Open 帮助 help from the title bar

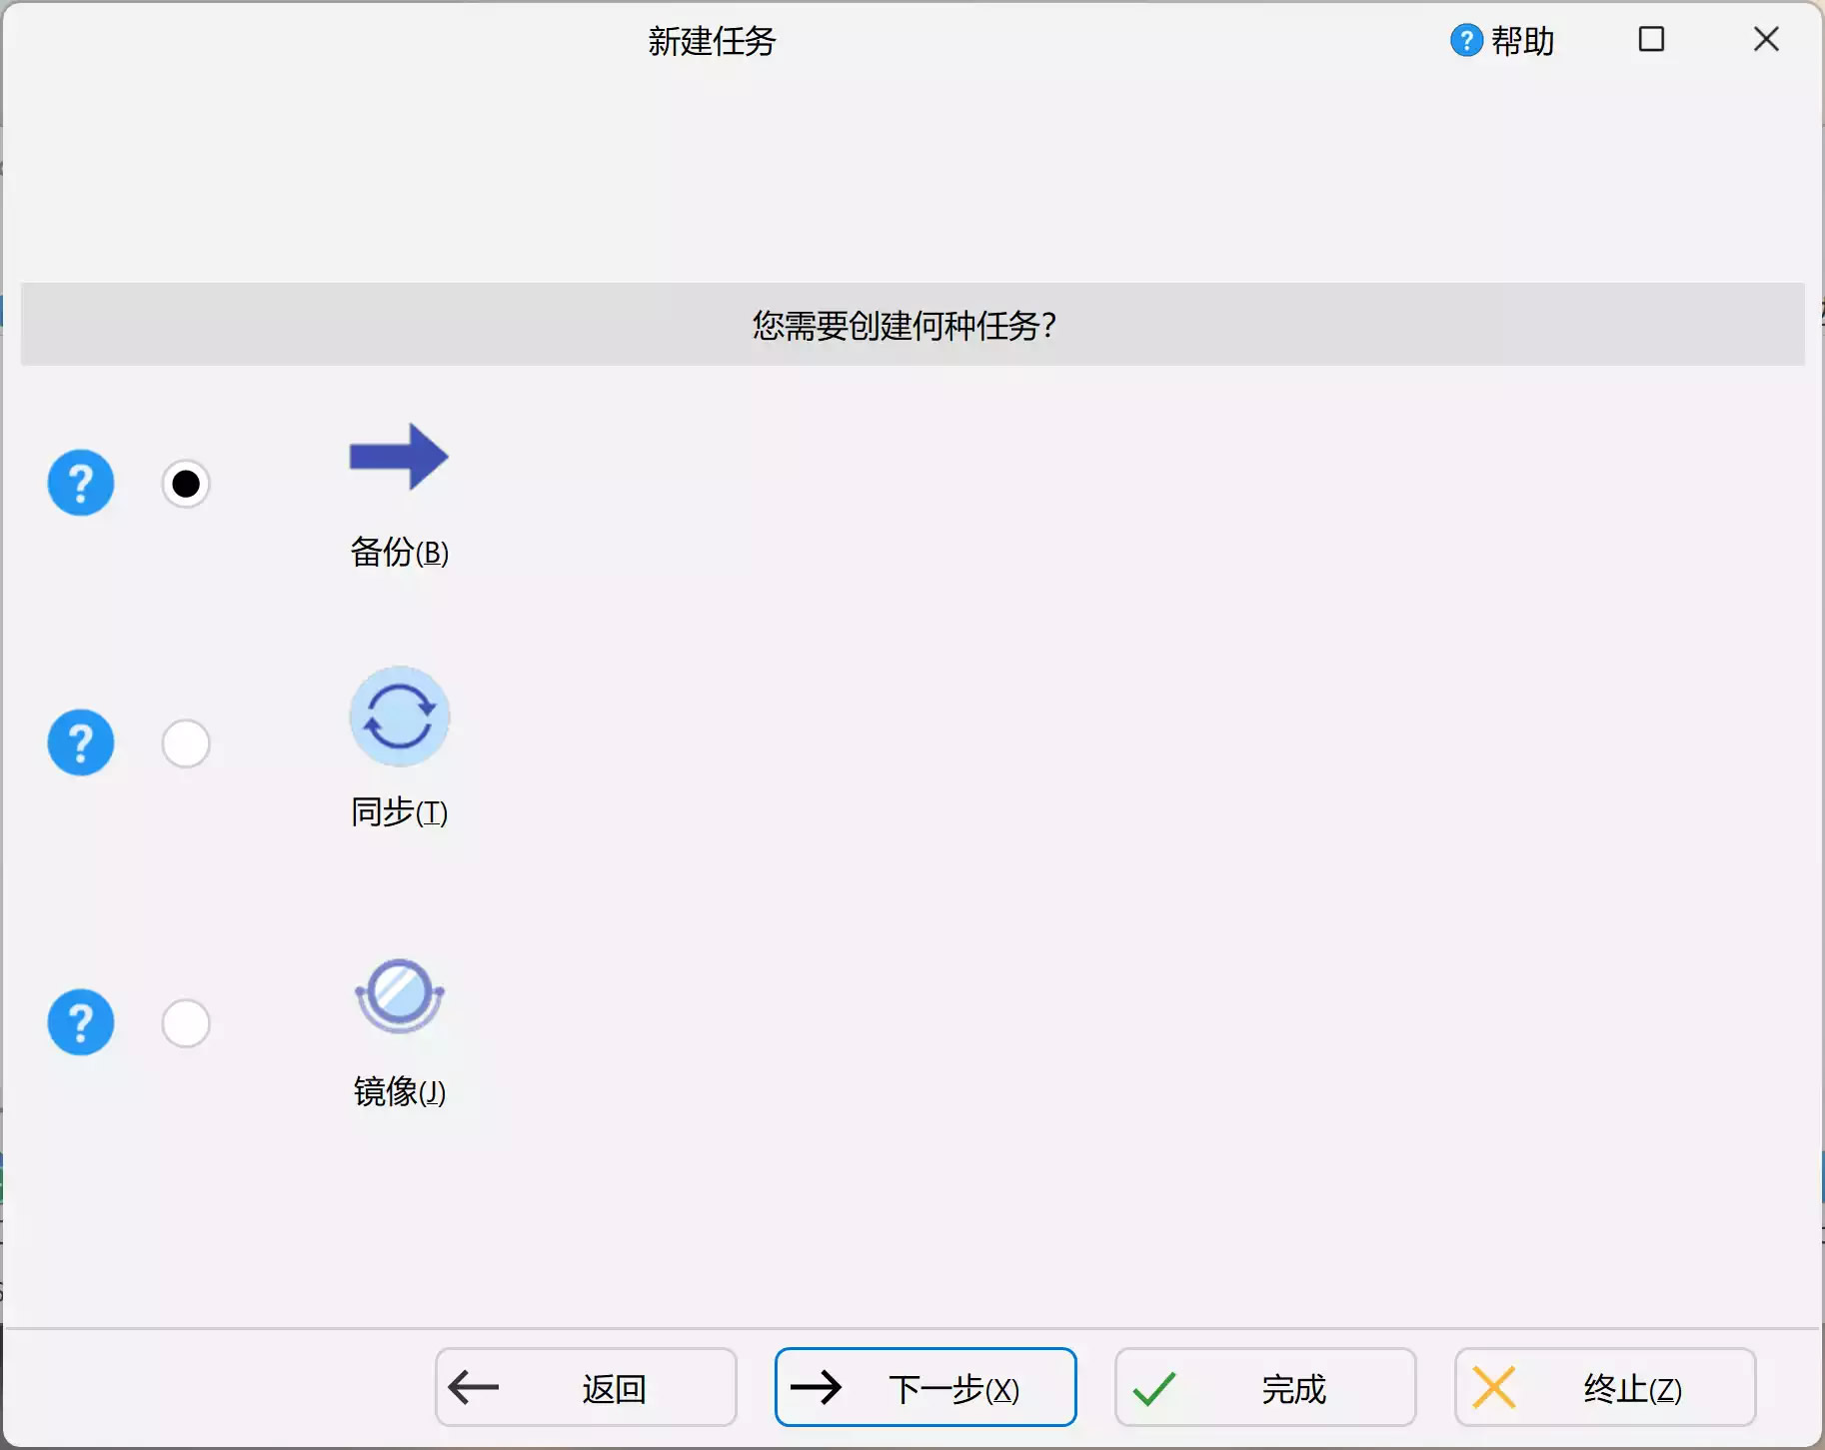(1500, 41)
